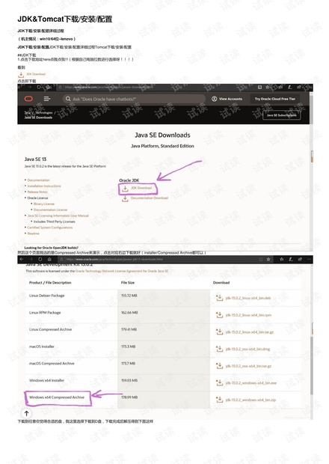
Task: Click download icon in macOS Installer row
Action: [219, 349]
